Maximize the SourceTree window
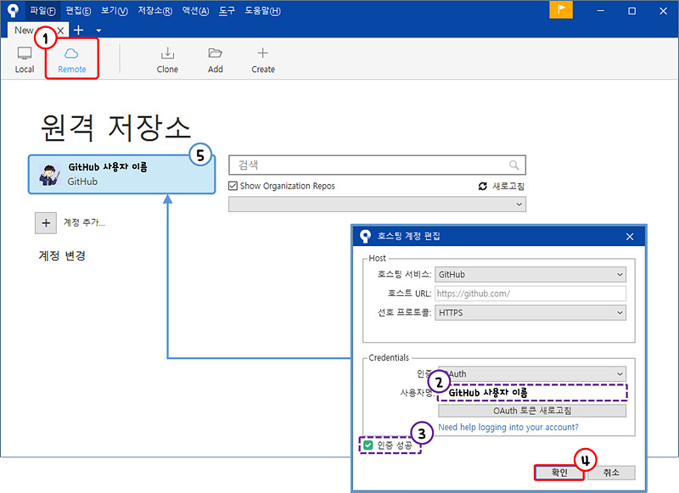The height and width of the screenshot is (493, 679). (x=631, y=11)
